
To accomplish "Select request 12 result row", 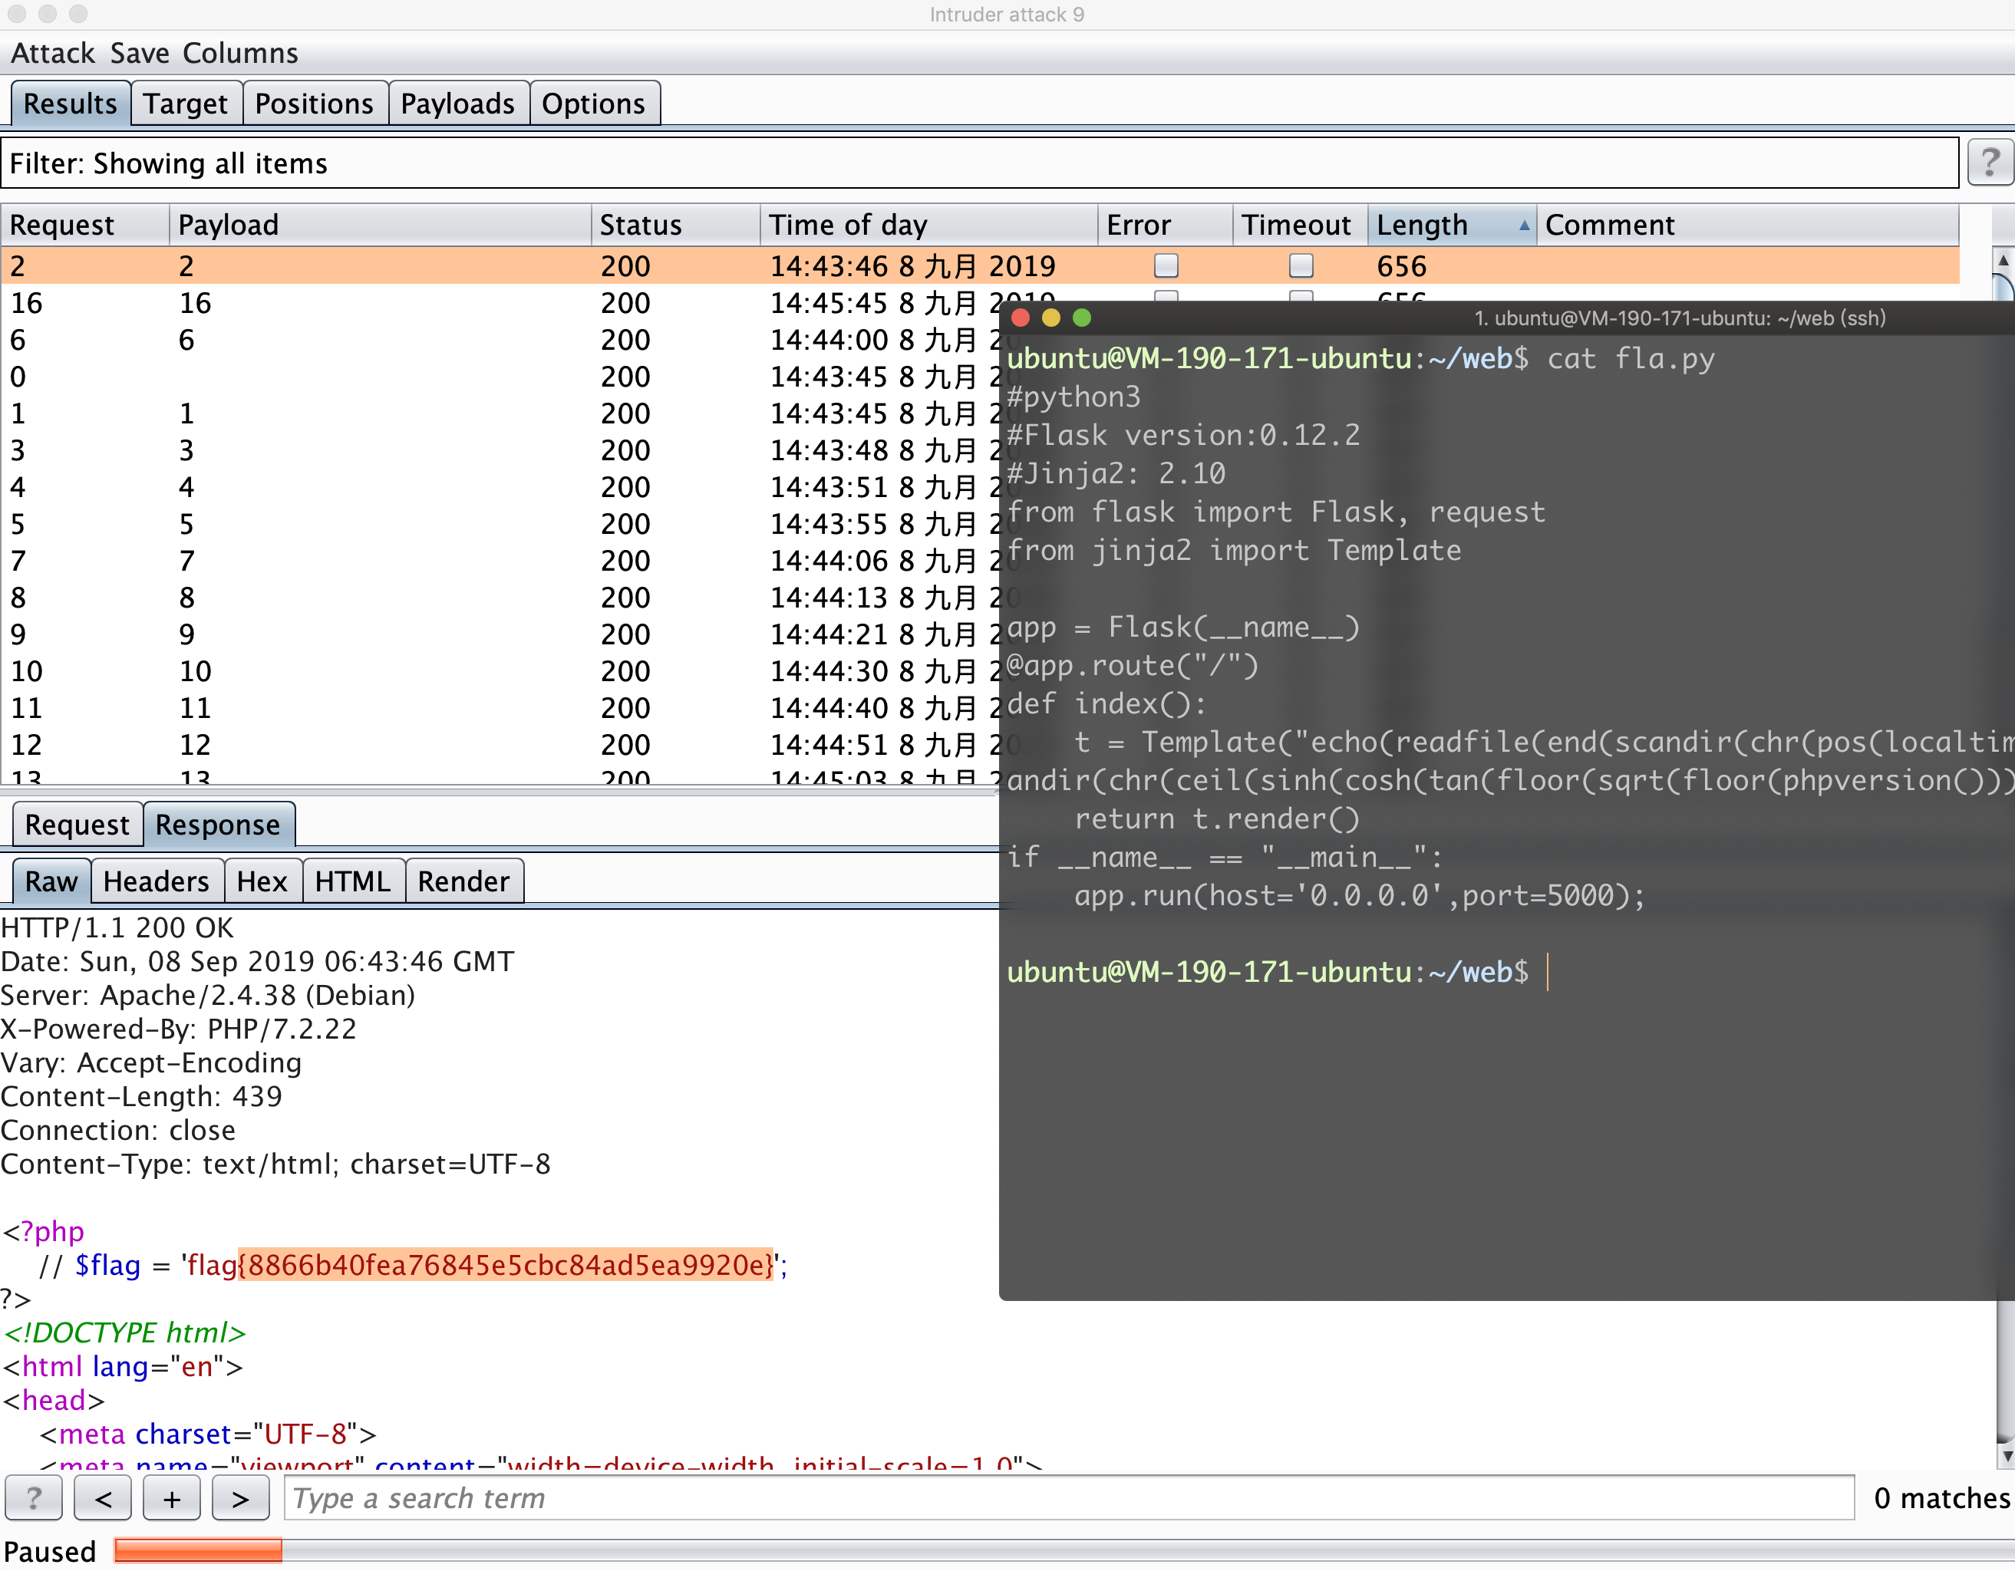I will pos(499,746).
